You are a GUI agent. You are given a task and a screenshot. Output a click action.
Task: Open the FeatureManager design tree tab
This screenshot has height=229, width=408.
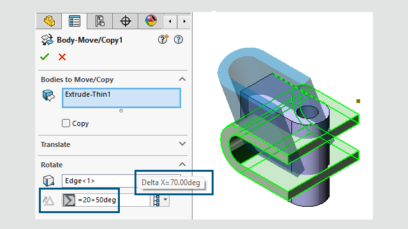click(x=49, y=21)
